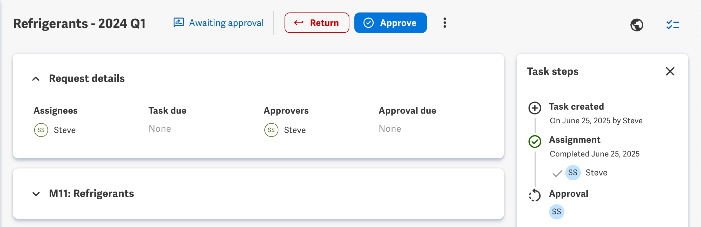Open the Awaiting approval status indicator
Screen dimensions: 701x227
coord(218,23)
